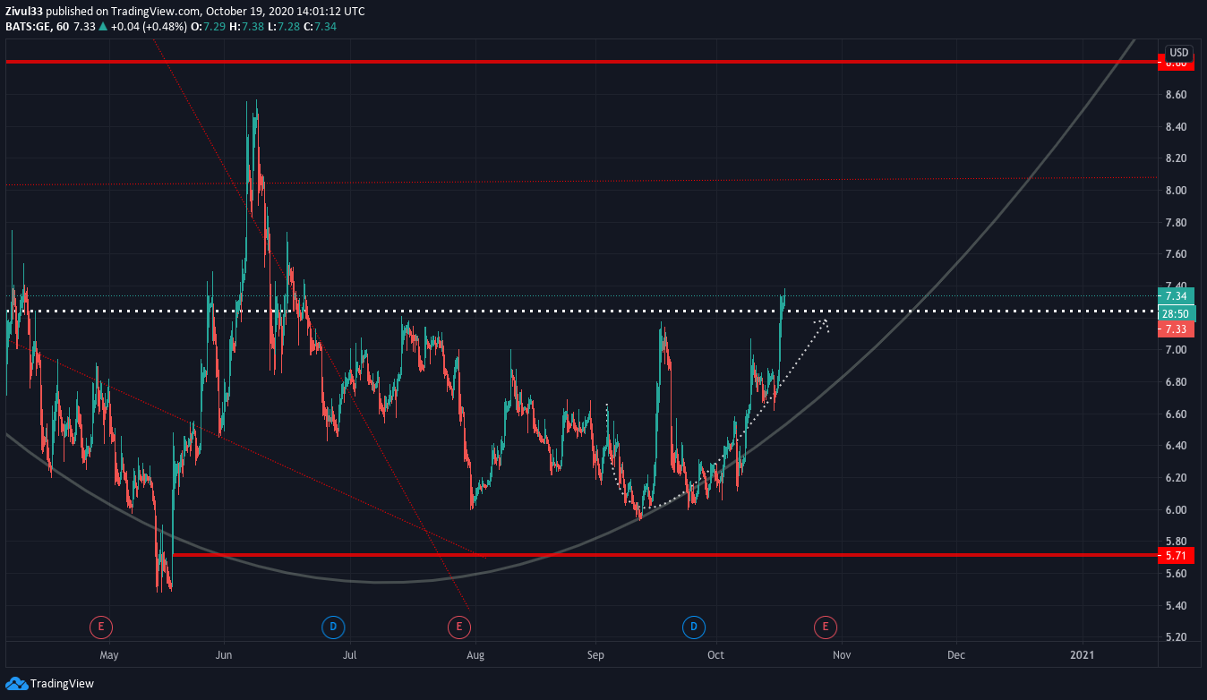Screen dimensions: 1207x700
Task: Select the red horizontal line at 5.71
Action: pos(664,555)
